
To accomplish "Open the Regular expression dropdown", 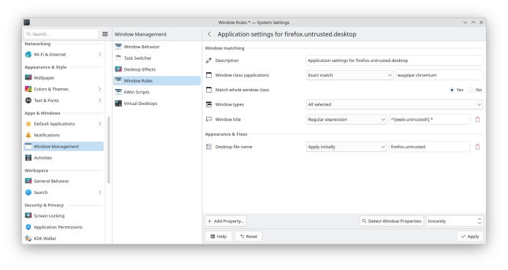I will pyautogui.click(x=346, y=120).
